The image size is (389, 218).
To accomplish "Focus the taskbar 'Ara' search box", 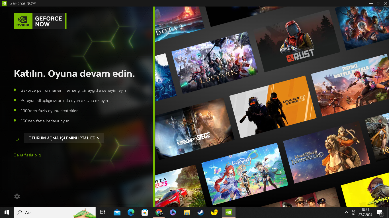I will pos(55,212).
